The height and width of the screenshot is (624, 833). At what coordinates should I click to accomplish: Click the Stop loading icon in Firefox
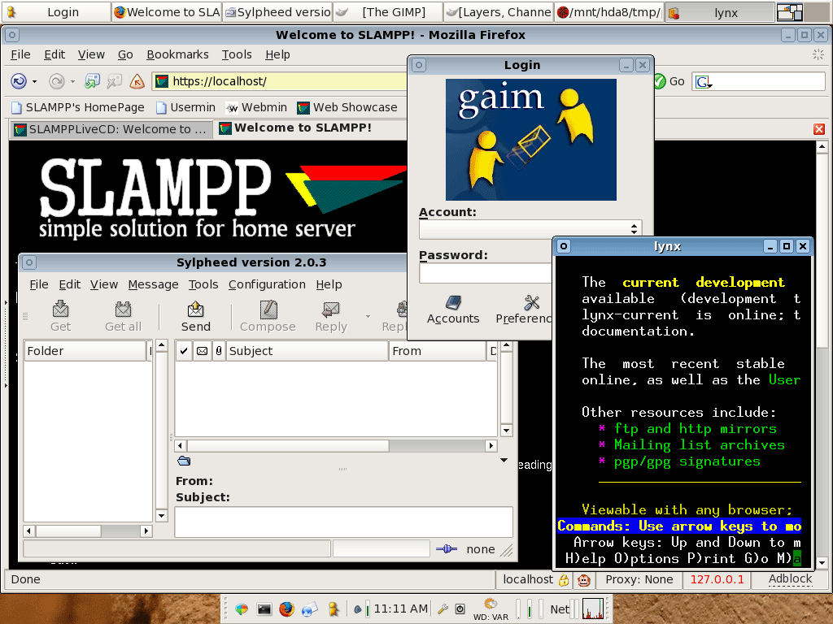[114, 81]
